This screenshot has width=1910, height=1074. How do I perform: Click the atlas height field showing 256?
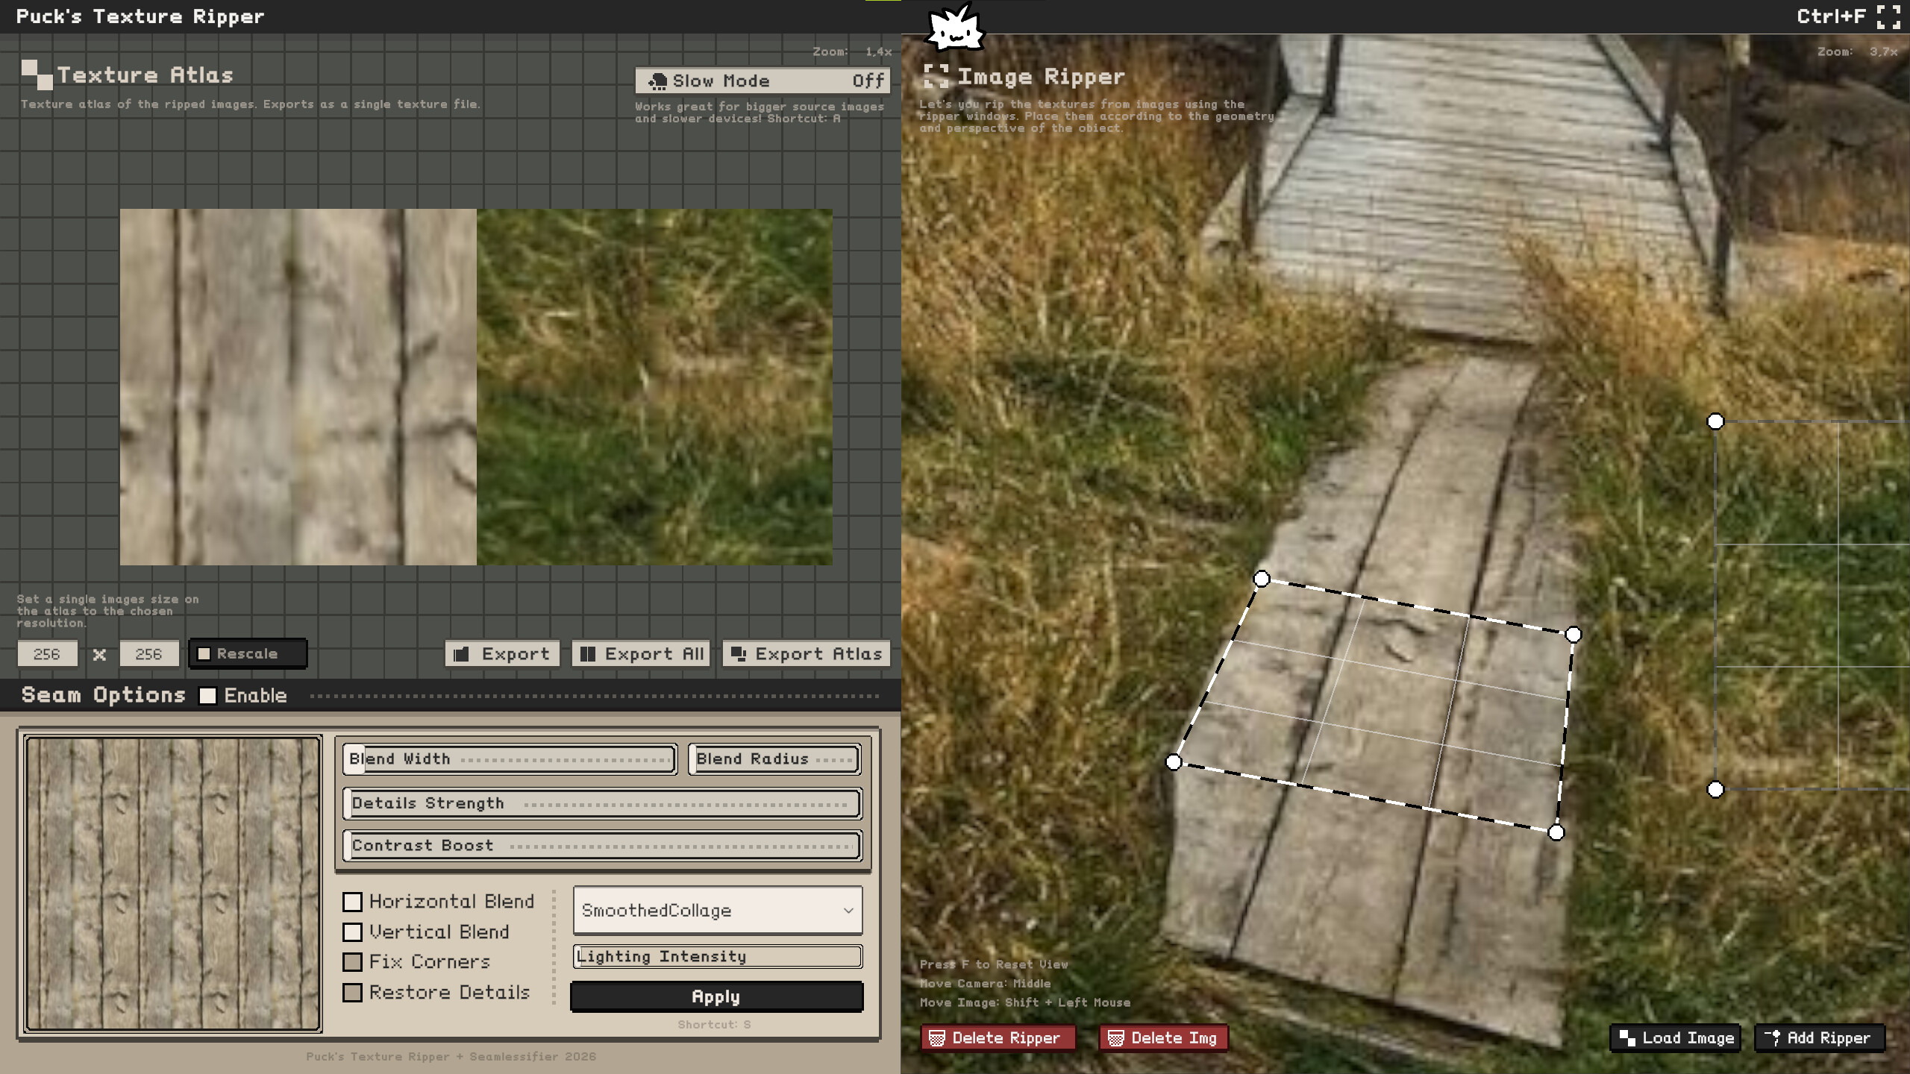pyautogui.click(x=149, y=654)
